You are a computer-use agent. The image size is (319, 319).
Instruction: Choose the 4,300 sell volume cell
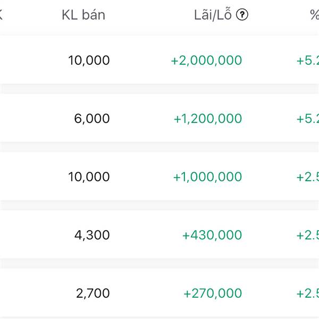93,235
